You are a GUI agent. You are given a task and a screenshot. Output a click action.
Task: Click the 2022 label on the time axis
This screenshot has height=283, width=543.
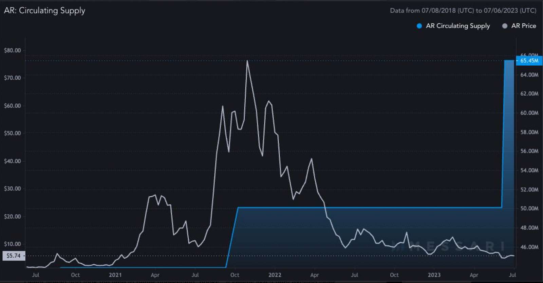coord(275,275)
